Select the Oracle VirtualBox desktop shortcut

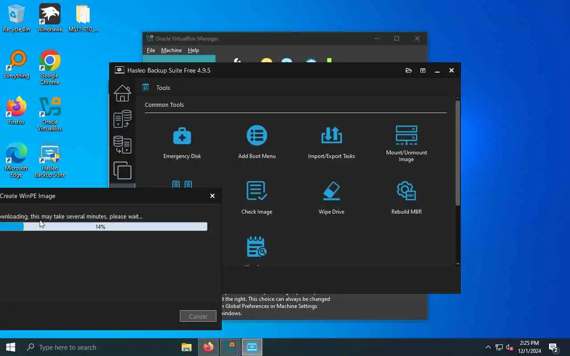coord(50,114)
